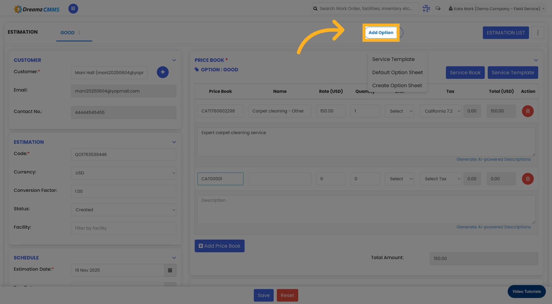Open the hamburger navigation menu
Image resolution: width=552 pixels, height=304 pixels.
[73, 9]
